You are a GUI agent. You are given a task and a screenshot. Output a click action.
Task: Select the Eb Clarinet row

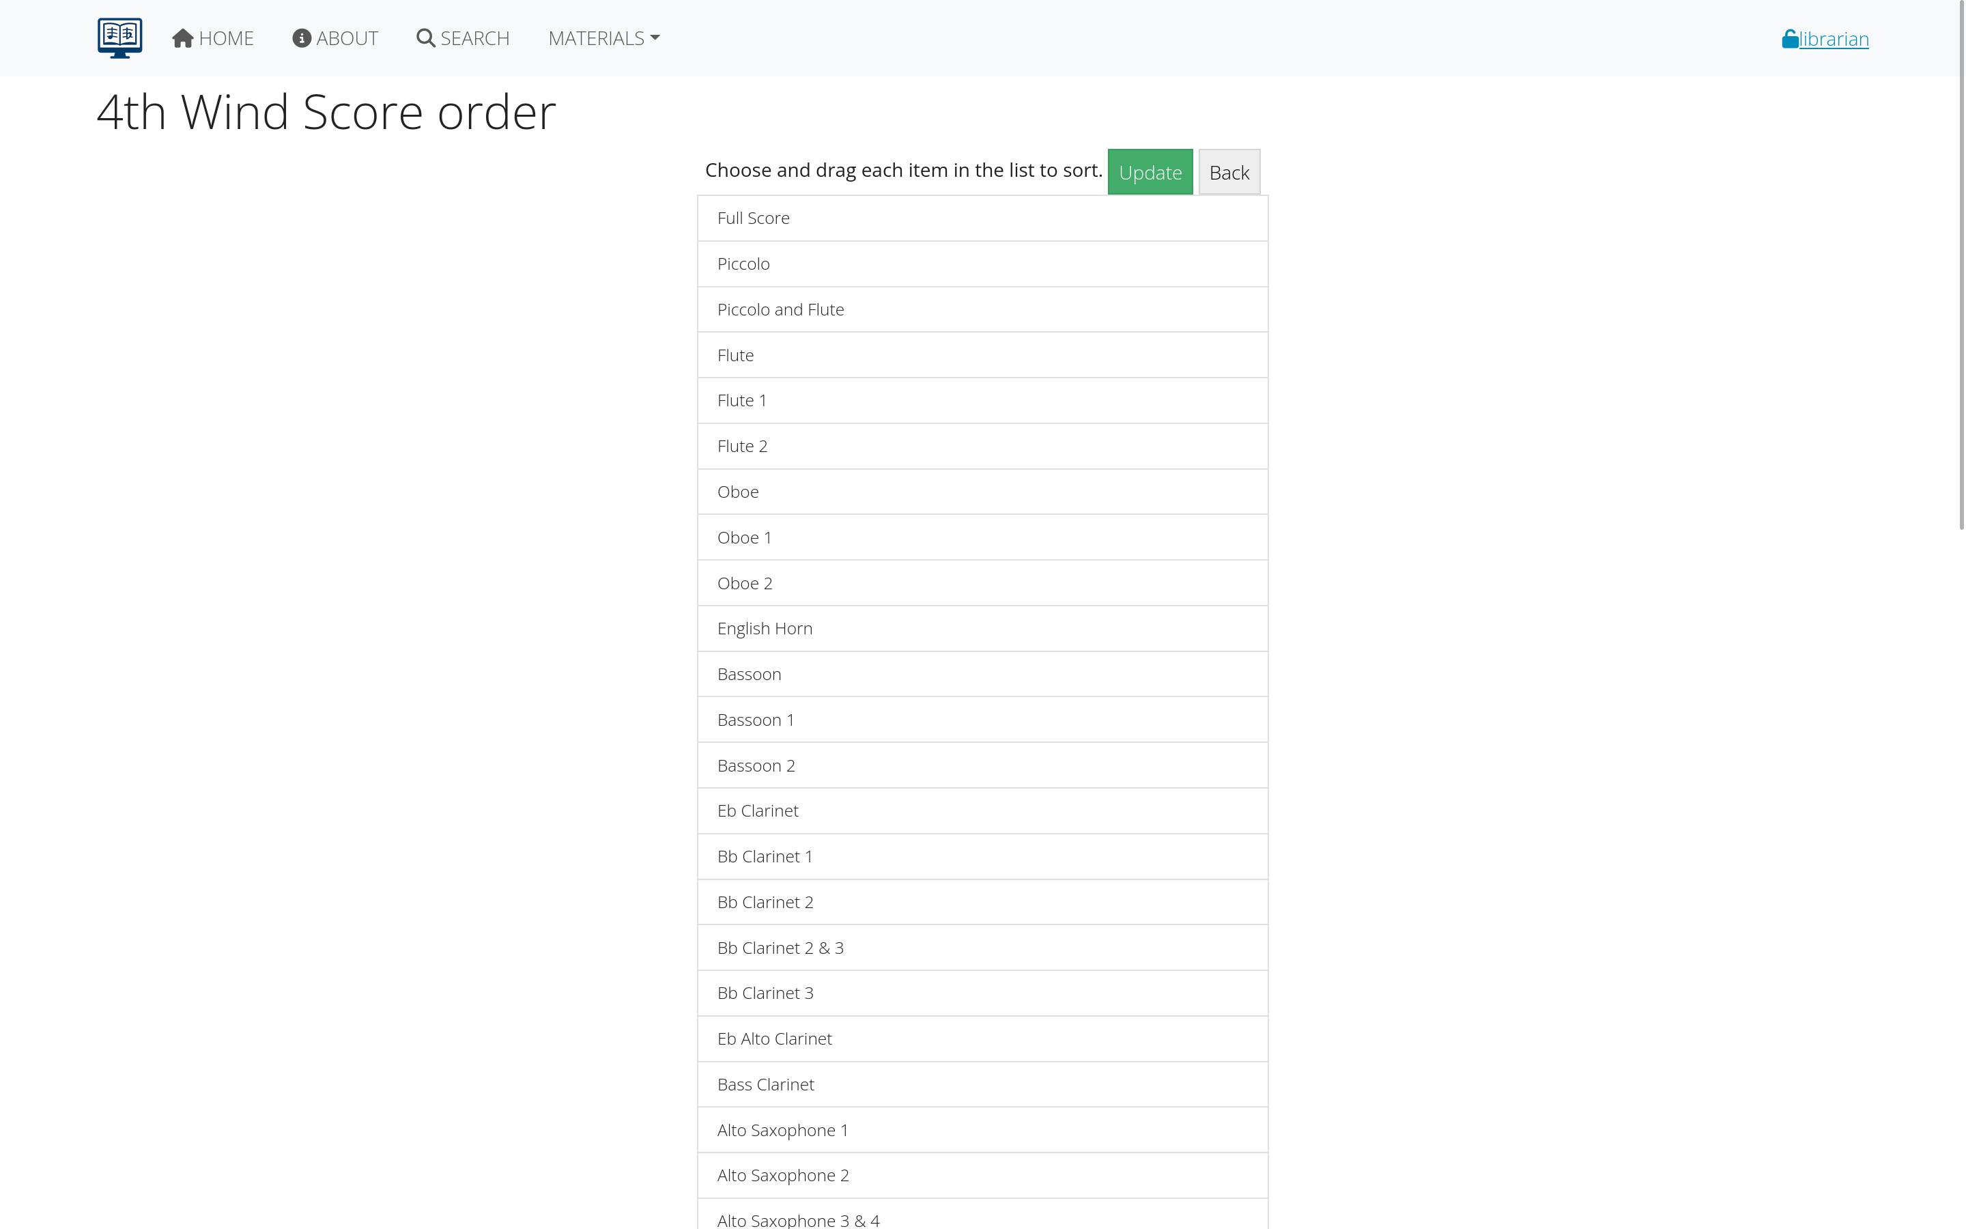coord(982,810)
